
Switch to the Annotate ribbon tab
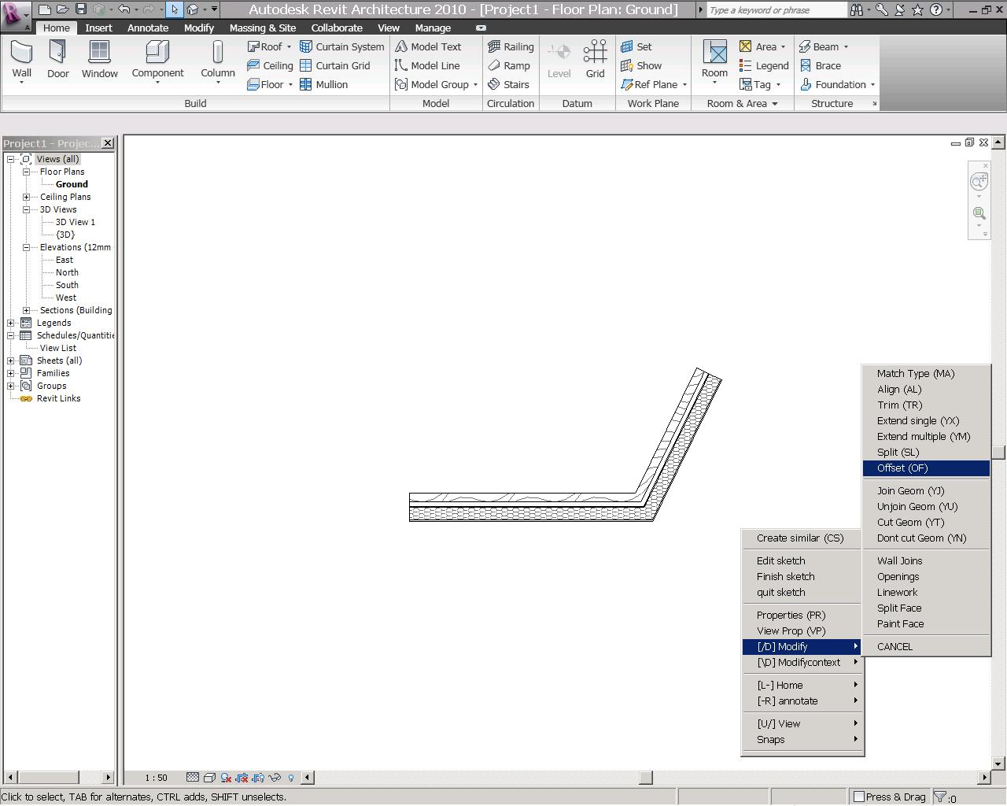(x=148, y=28)
